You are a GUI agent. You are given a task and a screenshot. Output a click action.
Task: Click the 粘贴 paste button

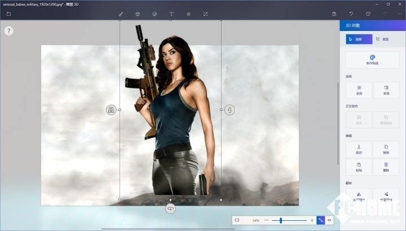tap(359, 167)
